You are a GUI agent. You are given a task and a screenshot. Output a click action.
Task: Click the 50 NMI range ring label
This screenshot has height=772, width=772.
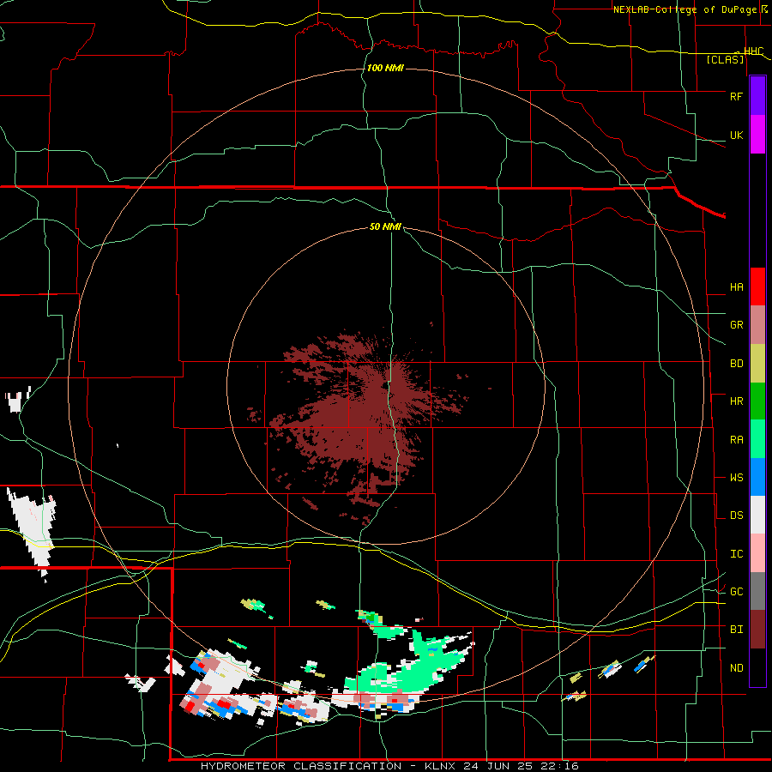click(385, 226)
